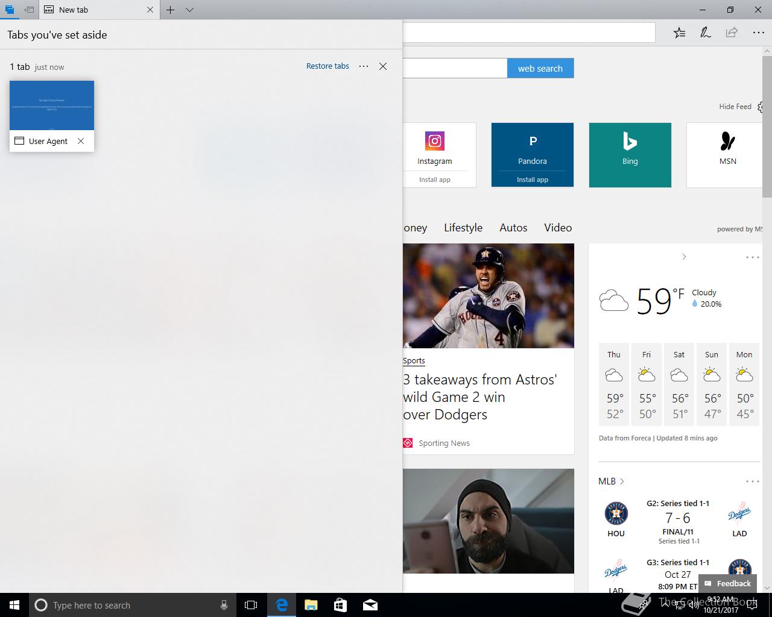The width and height of the screenshot is (772, 617).
Task: Click Restore tabs link
Action: click(x=327, y=66)
